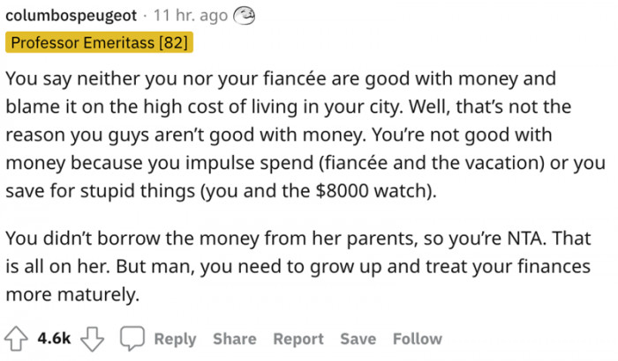Click the speech bubble reply icon

pos(132,339)
